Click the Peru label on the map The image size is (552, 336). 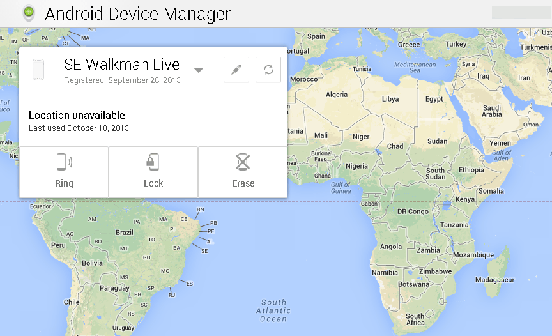58,245
